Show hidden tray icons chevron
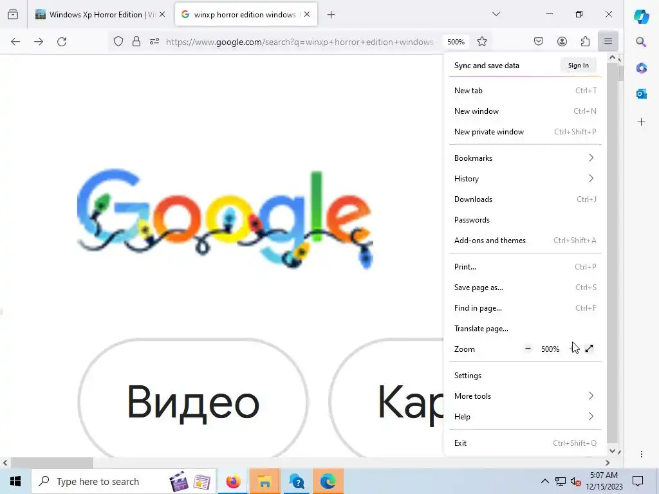Image resolution: width=659 pixels, height=494 pixels. (544, 481)
